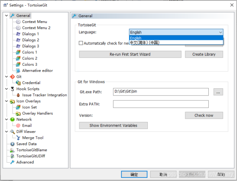Click into the Git.exe Path field
This screenshot has width=237, height=181.
(161, 92)
